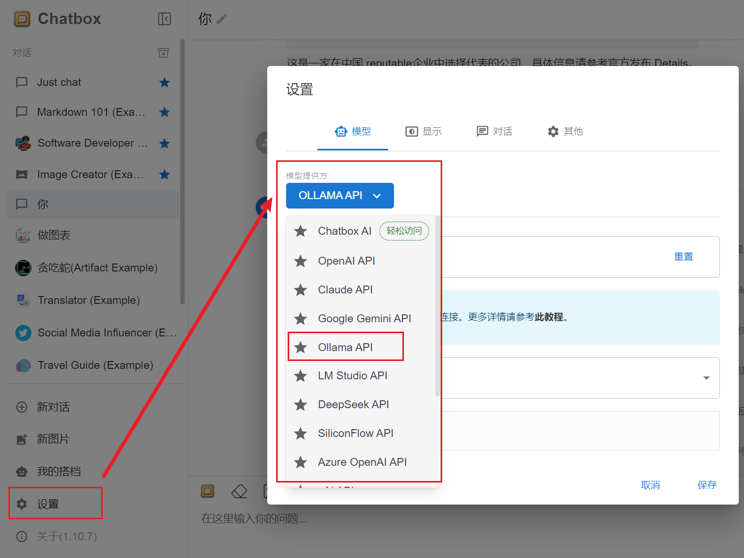The image size is (744, 558).
Task: Select LM Studio API provider
Action: (361, 376)
